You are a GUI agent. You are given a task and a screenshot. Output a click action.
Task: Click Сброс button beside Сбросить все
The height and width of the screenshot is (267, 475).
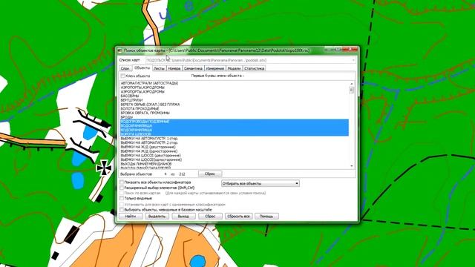tap(210, 216)
